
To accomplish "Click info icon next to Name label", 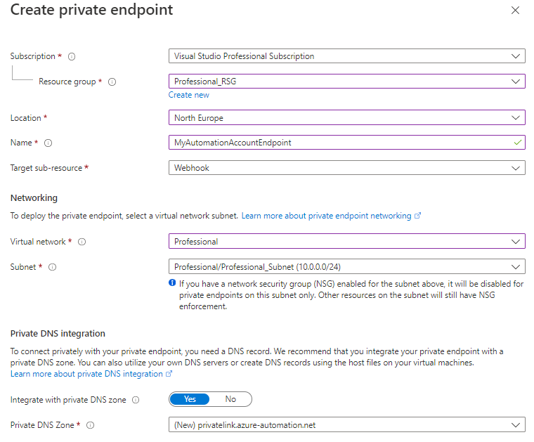I will click(48, 143).
